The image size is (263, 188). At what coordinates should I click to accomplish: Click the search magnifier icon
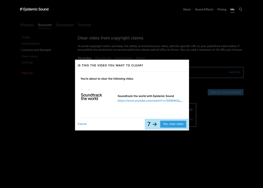(x=240, y=9)
